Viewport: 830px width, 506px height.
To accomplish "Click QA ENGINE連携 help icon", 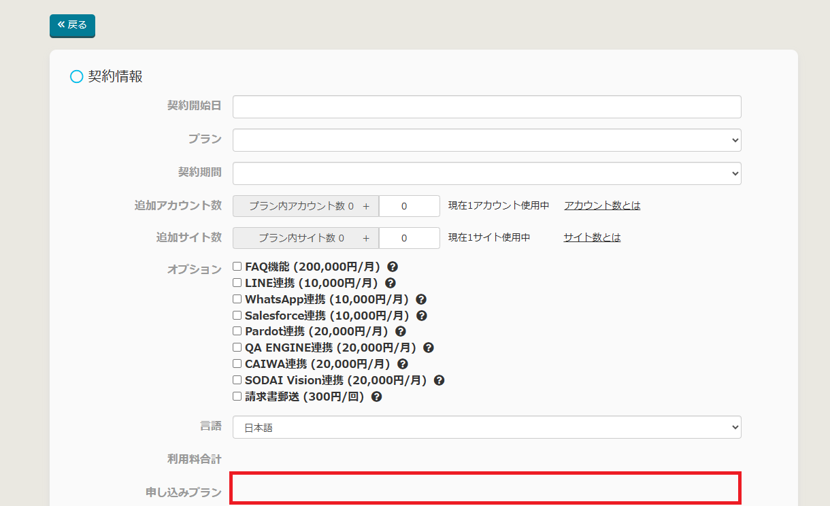I will point(429,348).
